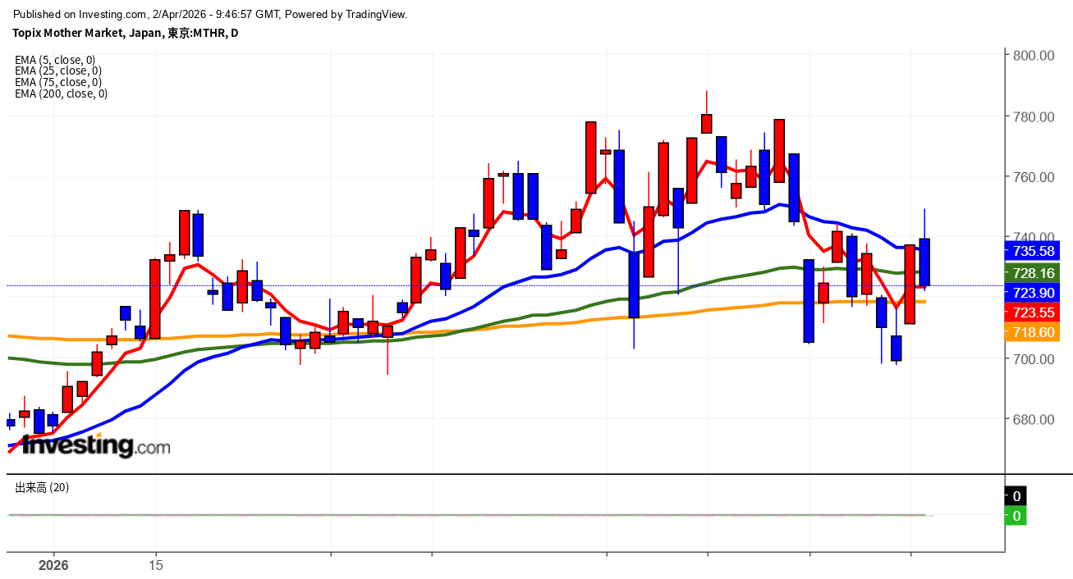Select the 出来高 (20) volume indicator label
This screenshot has height=579, width=1073.
click(x=42, y=487)
